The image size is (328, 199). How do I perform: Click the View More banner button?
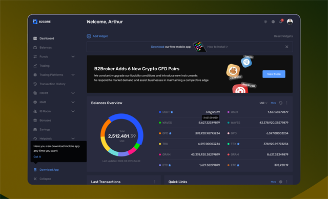click(274, 74)
